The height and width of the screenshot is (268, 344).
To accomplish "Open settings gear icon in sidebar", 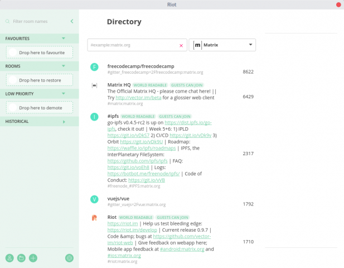I will pyautogui.click(x=69, y=258).
